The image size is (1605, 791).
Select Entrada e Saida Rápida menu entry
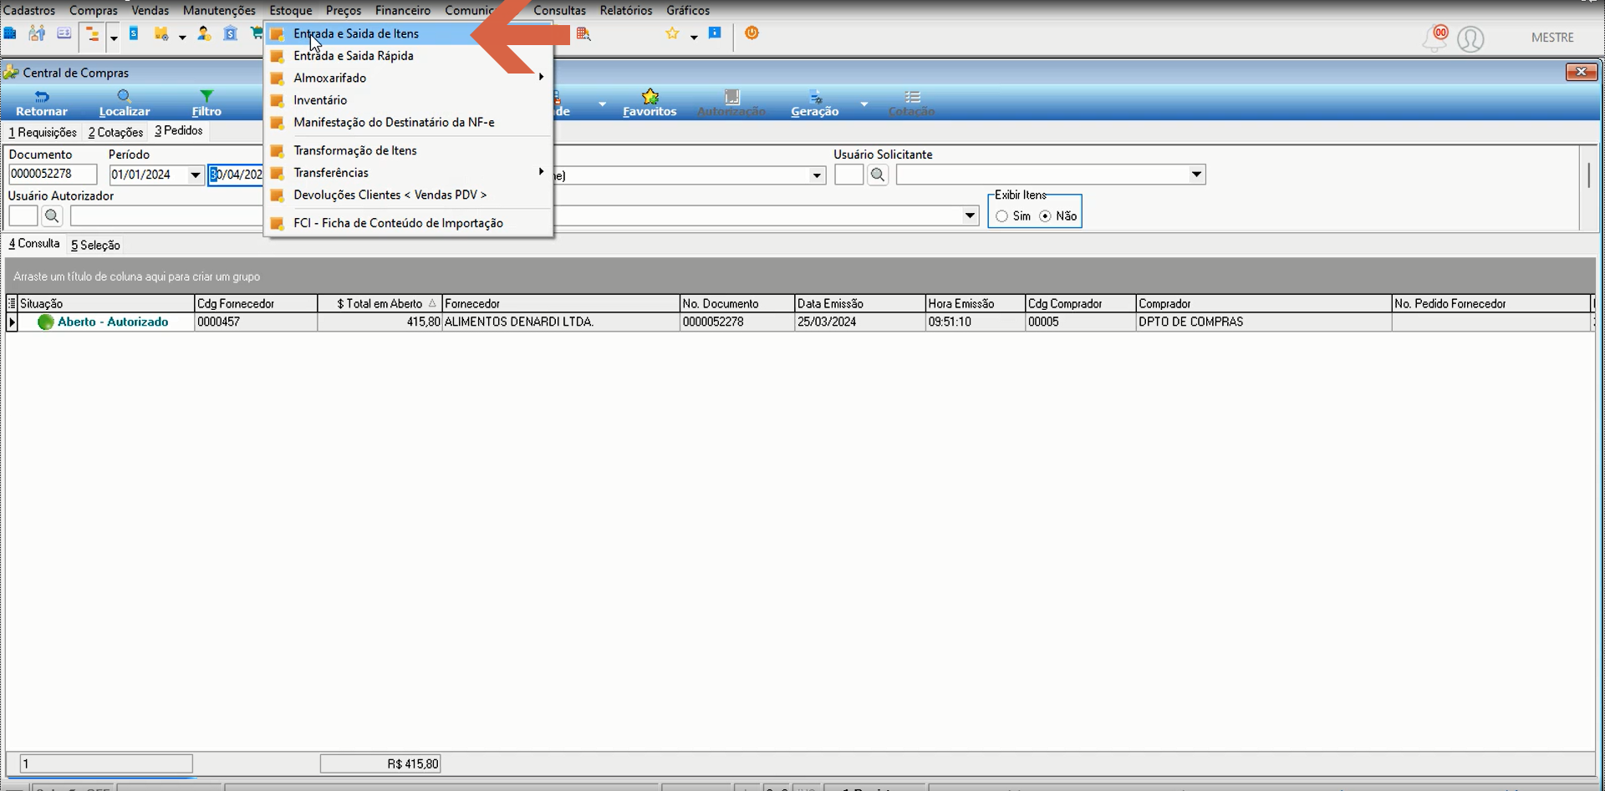click(x=409, y=56)
